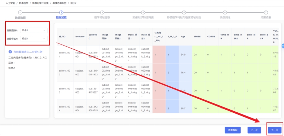The image size is (284, 136).
Task: Open the 选择标签1 dropdown
Action: pyautogui.click(x=34, y=39)
